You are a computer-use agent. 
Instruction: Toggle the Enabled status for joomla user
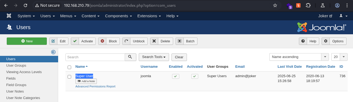click(176, 76)
